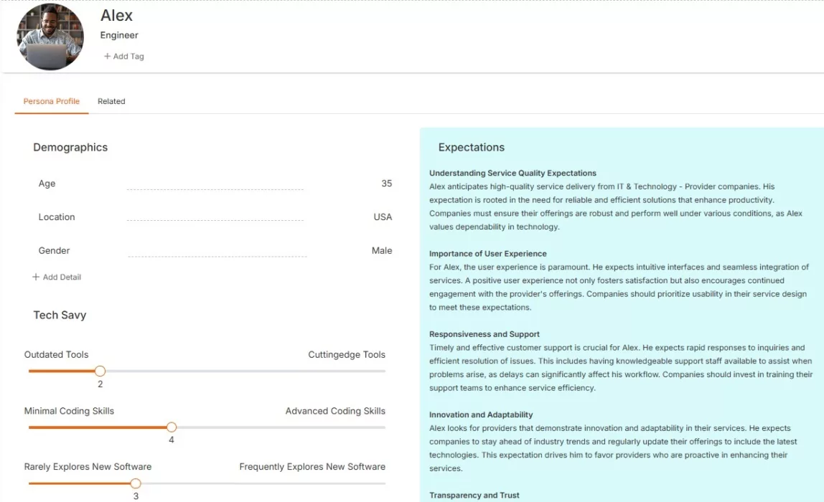Click the plus icon beside Add Detail

[36, 277]
